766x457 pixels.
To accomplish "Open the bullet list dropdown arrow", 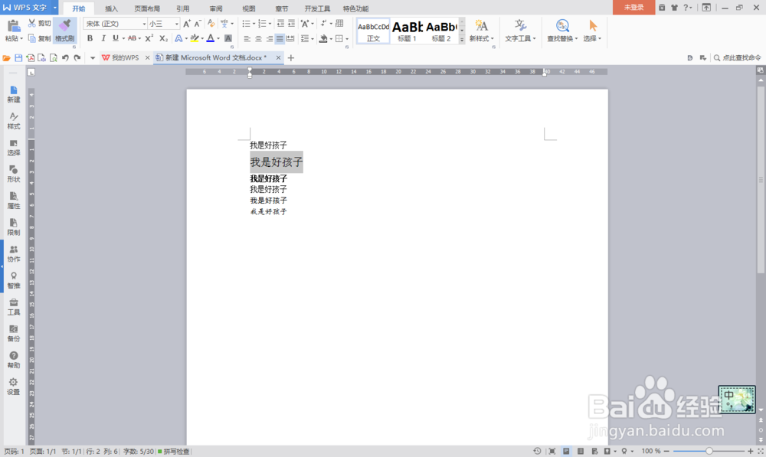I will (x=254, y=24).
